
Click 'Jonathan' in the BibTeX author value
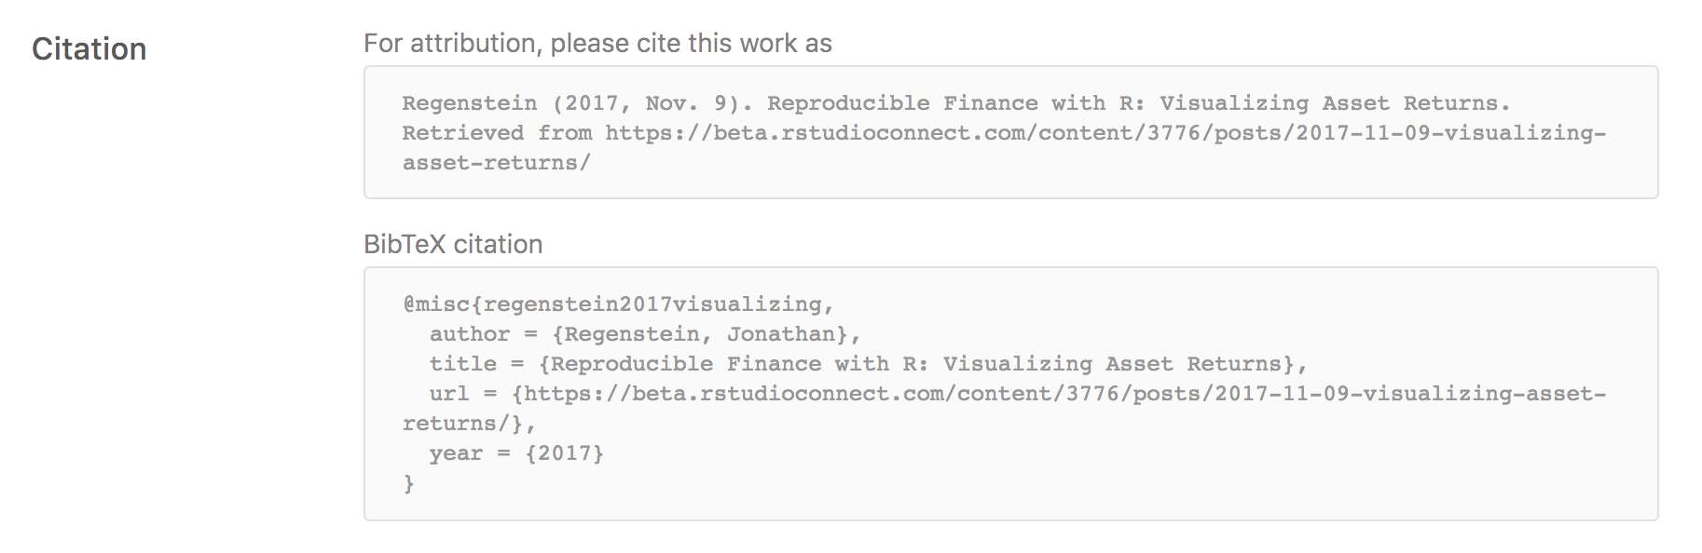(781, 334)
